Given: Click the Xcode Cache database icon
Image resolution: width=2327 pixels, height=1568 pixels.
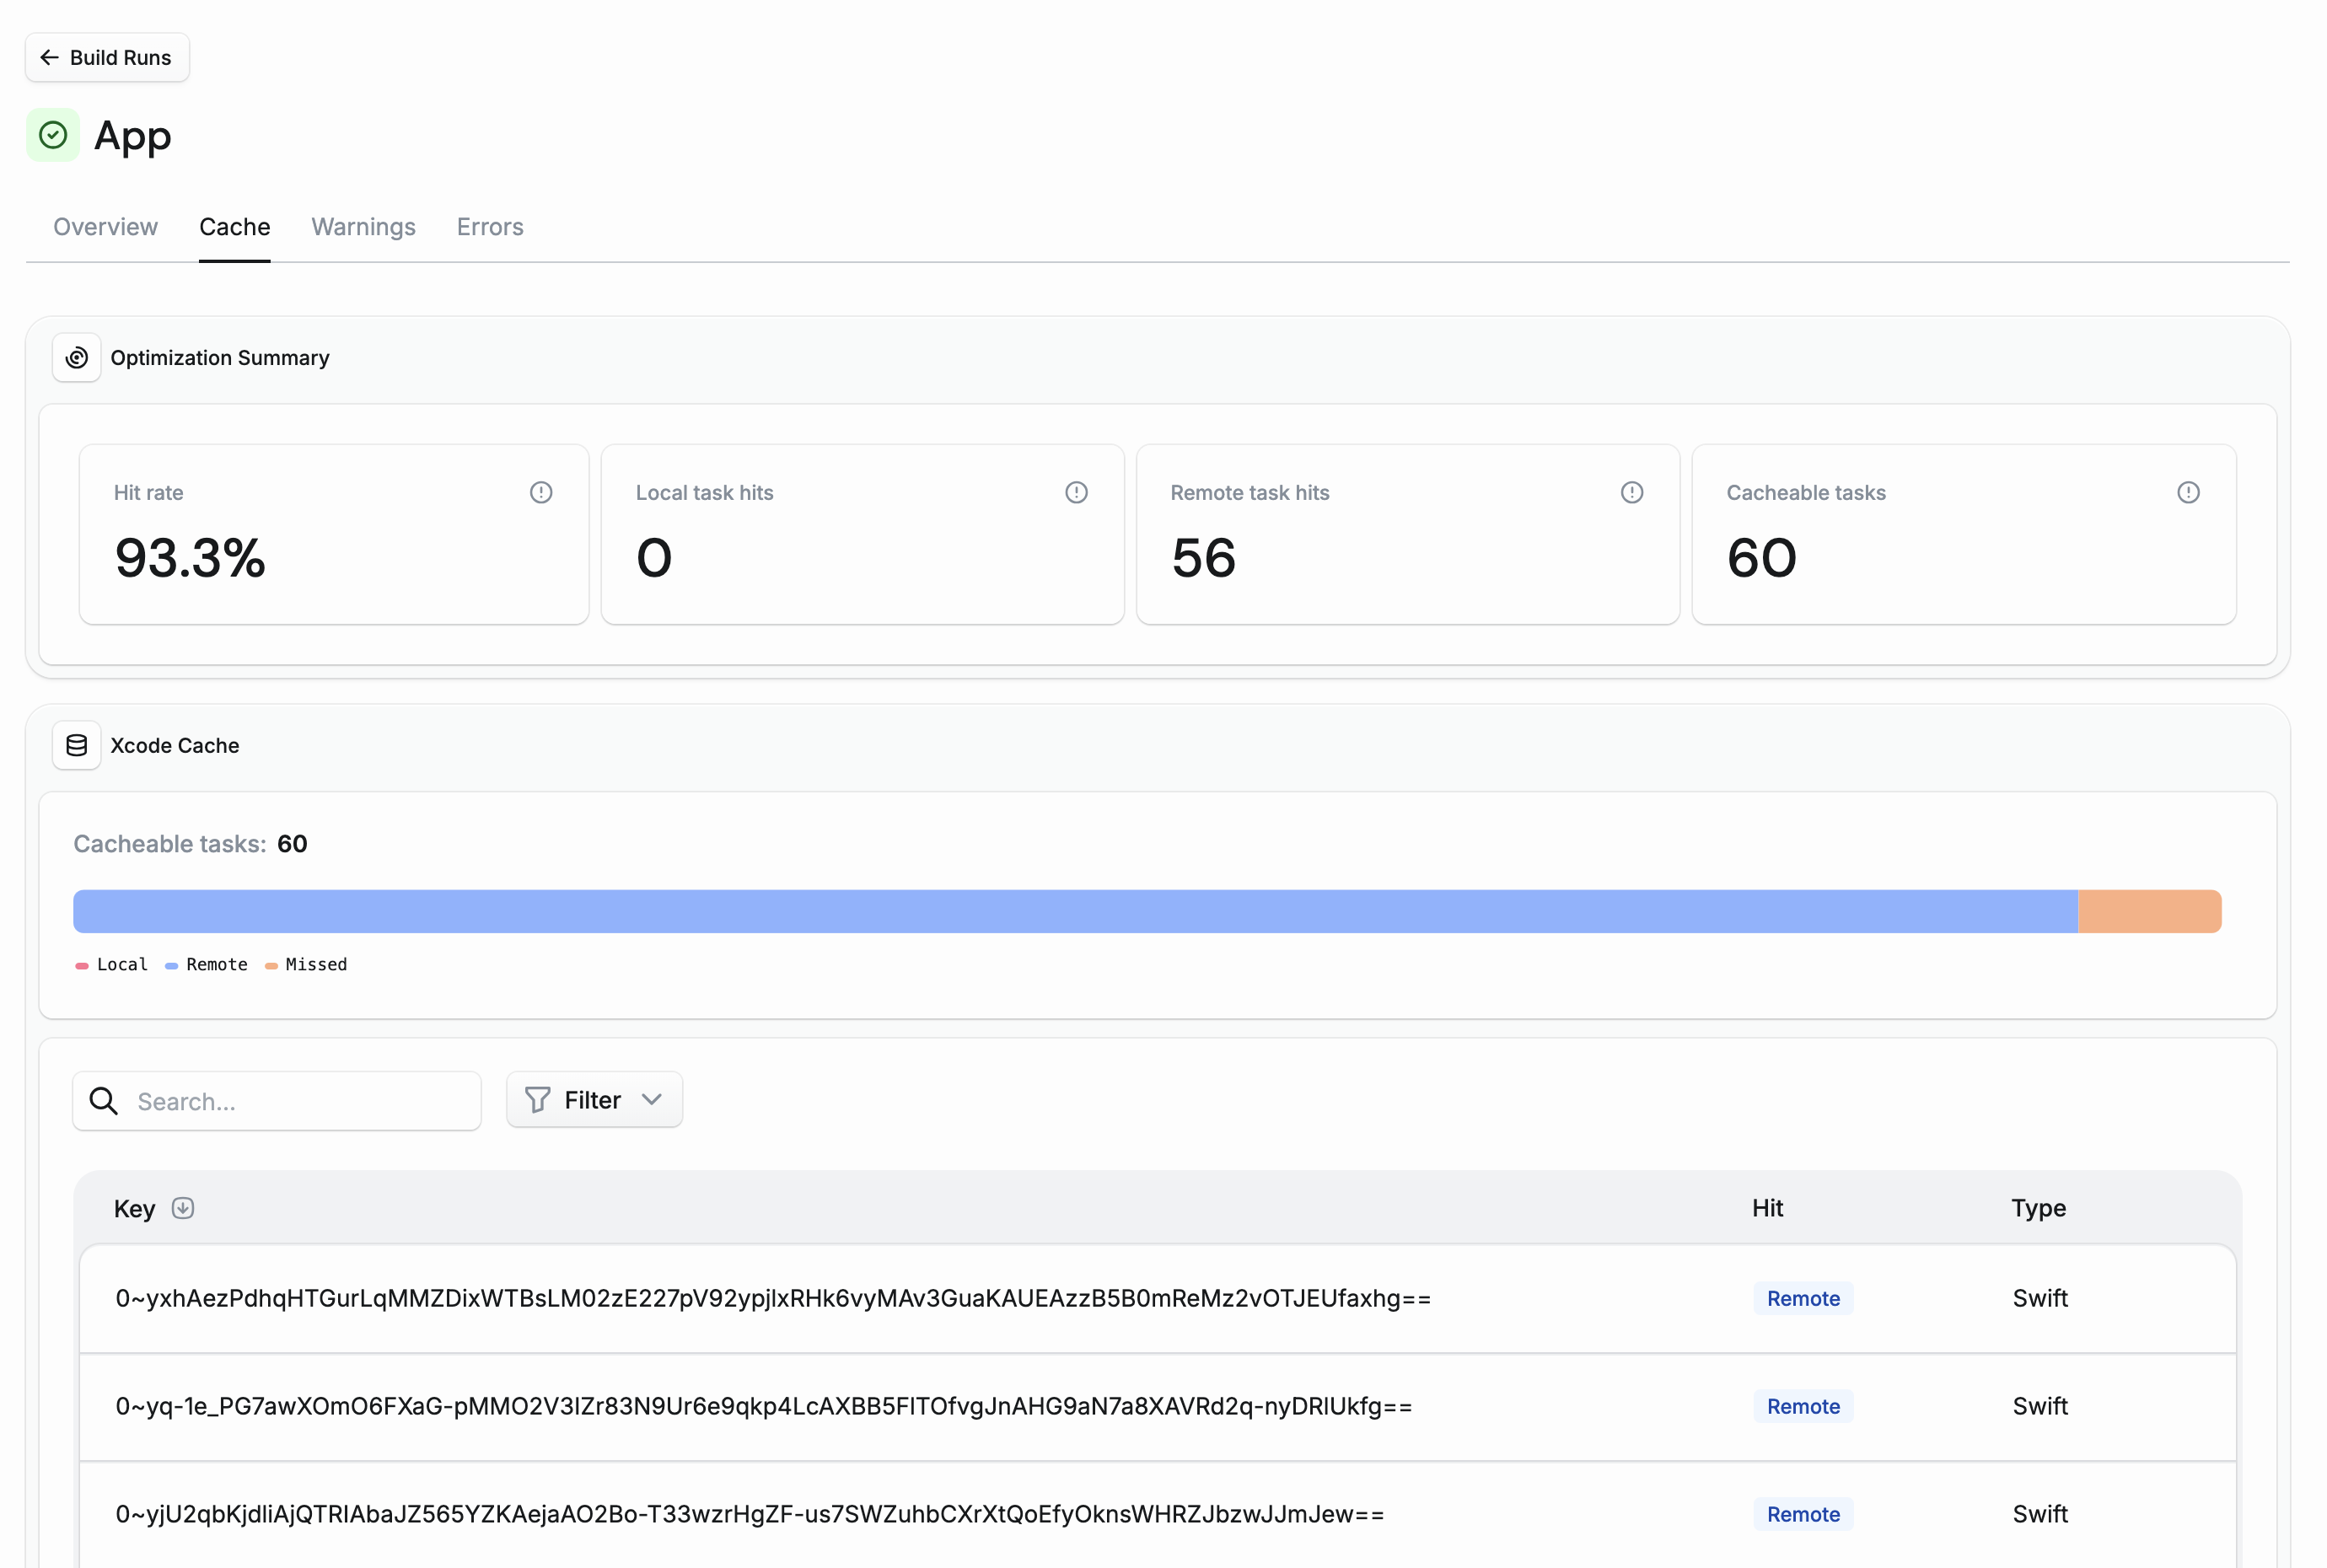Looking at the screenshot, I should (76, 745).
